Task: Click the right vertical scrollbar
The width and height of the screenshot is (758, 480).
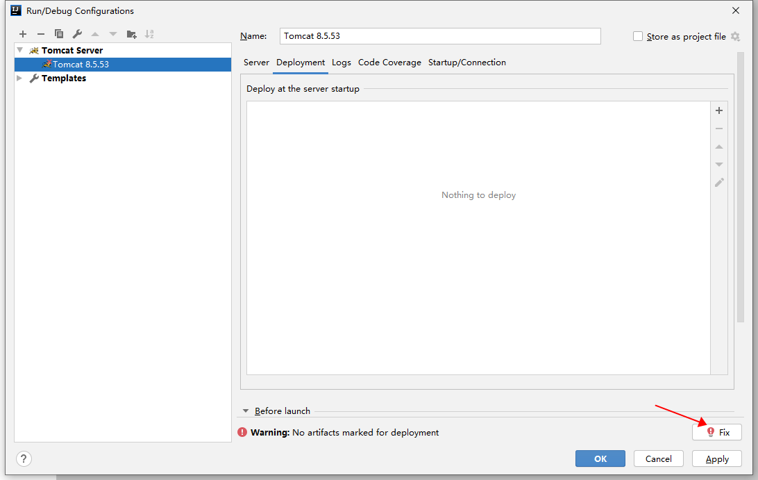Action: coord(741,188)
